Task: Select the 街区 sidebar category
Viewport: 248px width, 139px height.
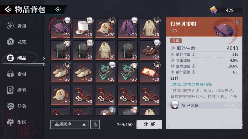Action: pos(17,122)
